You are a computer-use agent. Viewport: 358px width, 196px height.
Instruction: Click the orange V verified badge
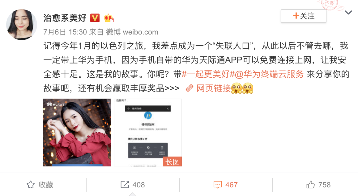95,18
